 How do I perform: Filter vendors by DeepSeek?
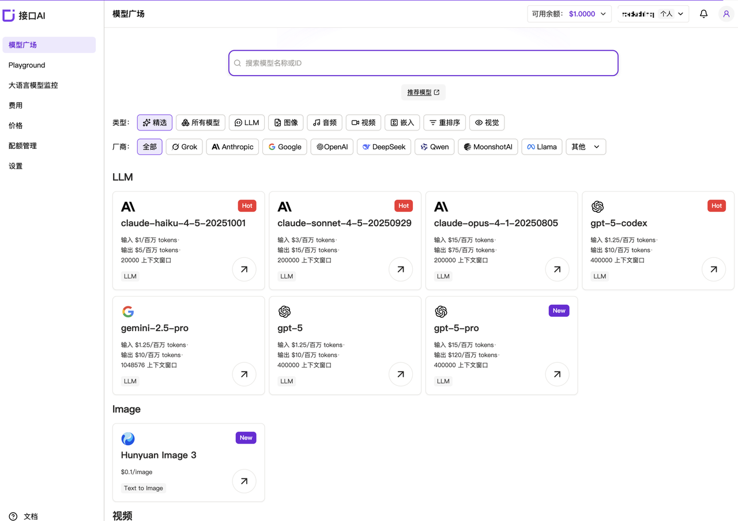point(384,147)
